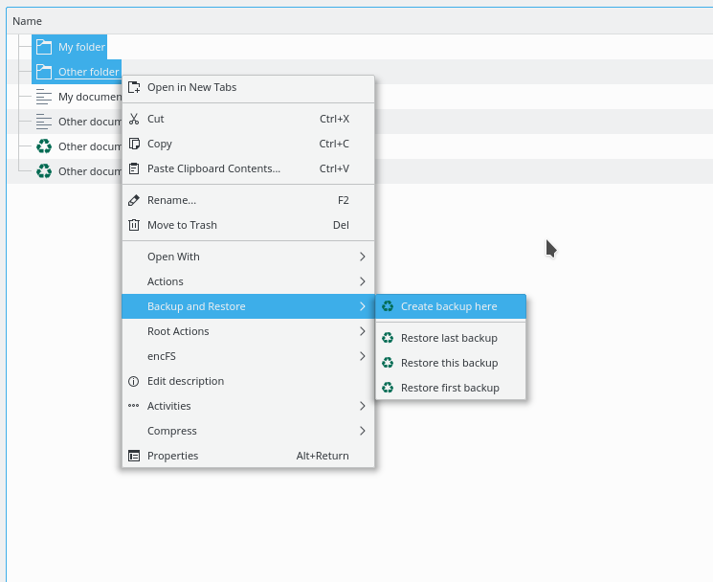The image size is (713, 582).
Task: Open the Open With entry
Action: pos(248,257)
